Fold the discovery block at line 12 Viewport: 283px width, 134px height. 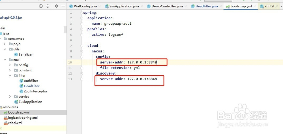[x=82, y=73]
